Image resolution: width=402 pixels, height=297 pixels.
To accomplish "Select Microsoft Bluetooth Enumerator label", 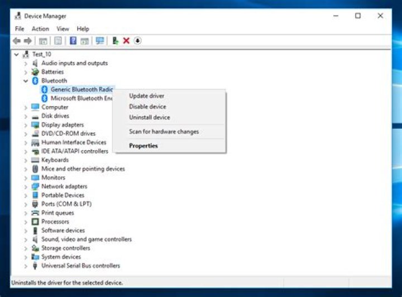I will click(82, 98).
